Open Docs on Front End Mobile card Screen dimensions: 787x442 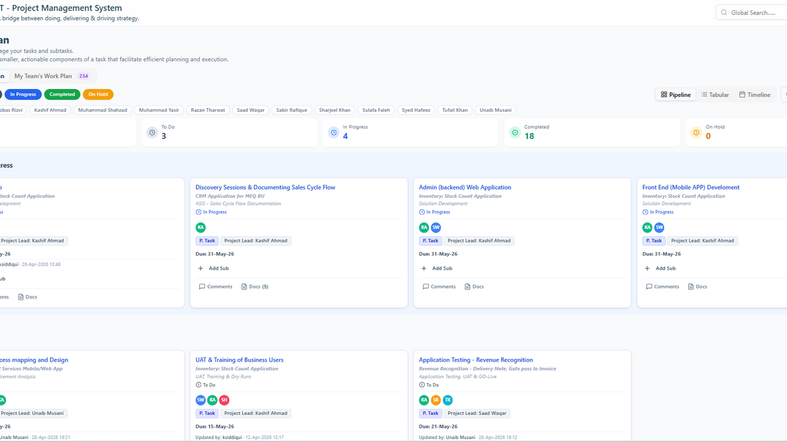(x=698, y=287)
